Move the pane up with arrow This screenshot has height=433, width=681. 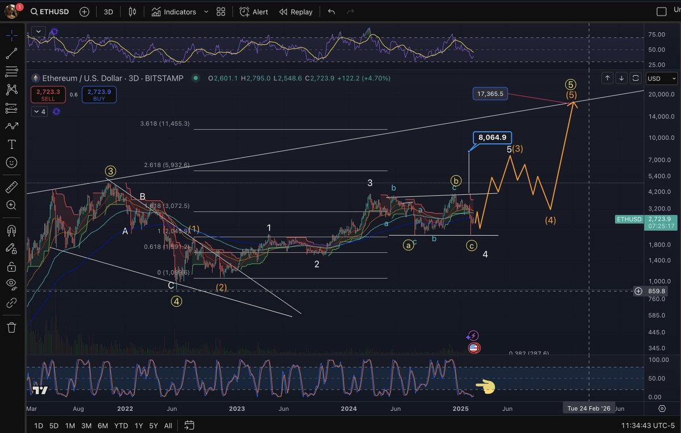608,78
